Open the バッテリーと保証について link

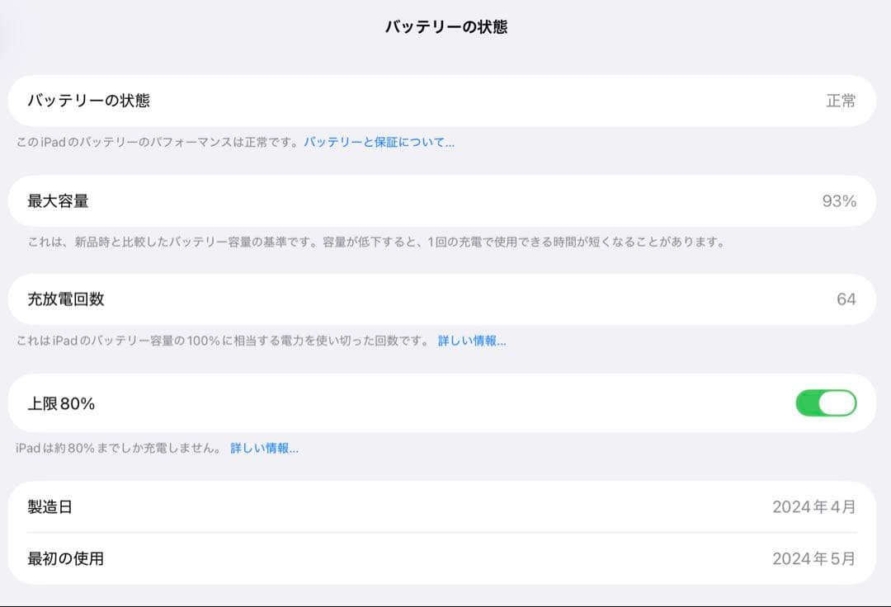380,142
